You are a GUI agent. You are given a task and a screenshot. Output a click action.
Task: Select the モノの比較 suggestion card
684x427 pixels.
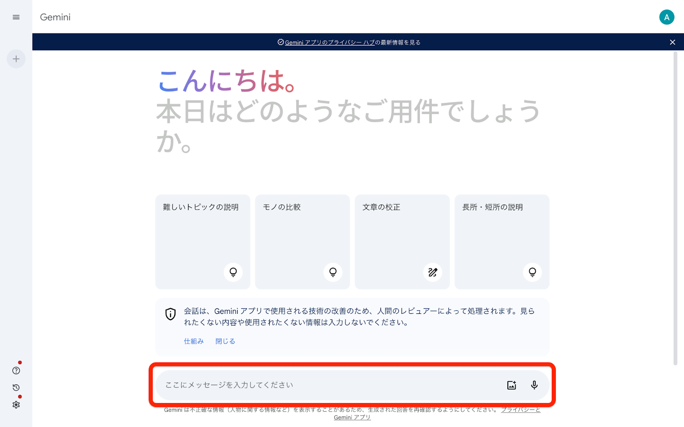[x=302, y=242]
